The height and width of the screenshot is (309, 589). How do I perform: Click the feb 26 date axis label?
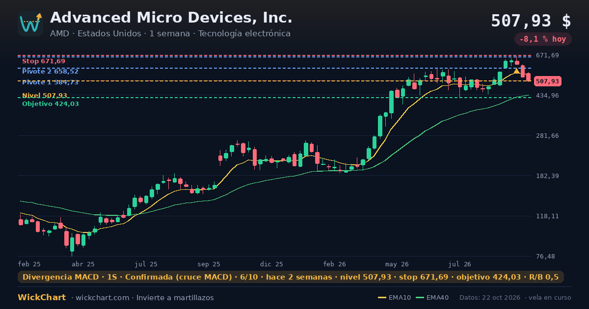click(335, 264)
